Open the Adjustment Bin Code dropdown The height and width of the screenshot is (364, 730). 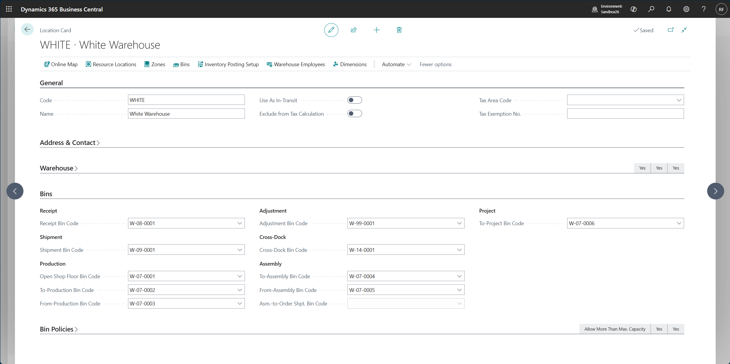pos(459,223)
